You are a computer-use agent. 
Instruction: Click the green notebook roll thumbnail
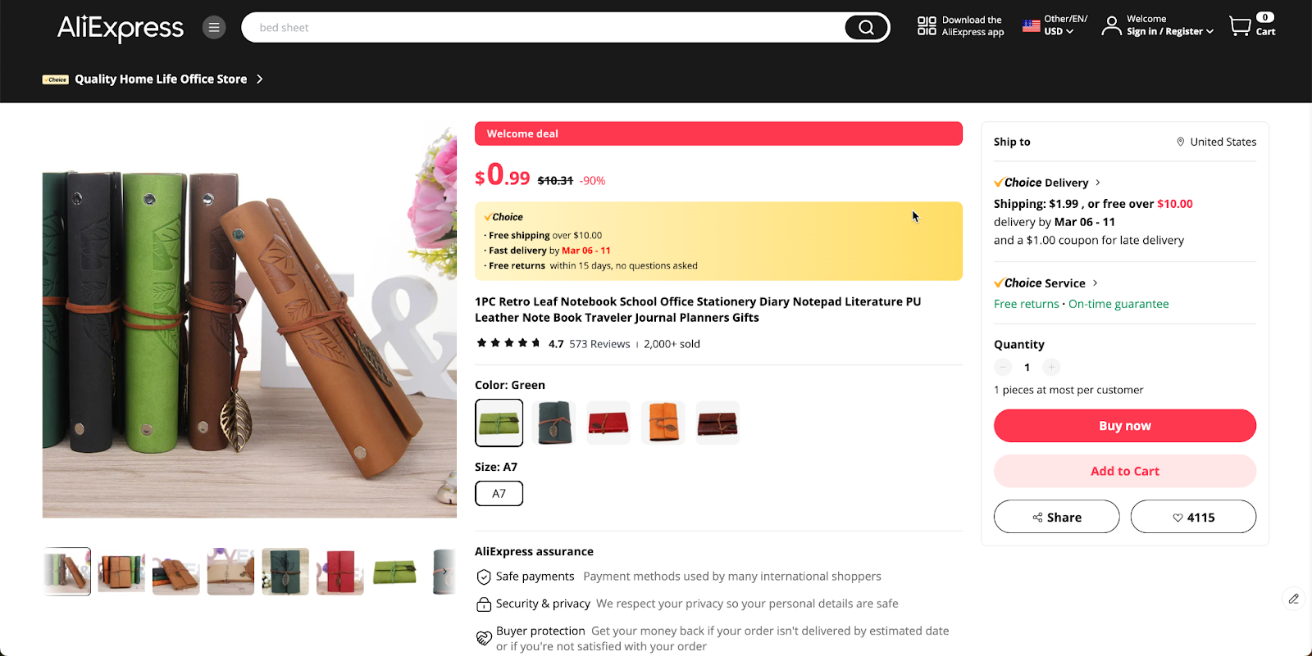point(394,571)
